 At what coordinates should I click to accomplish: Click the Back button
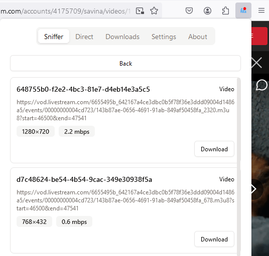[125, 63]
